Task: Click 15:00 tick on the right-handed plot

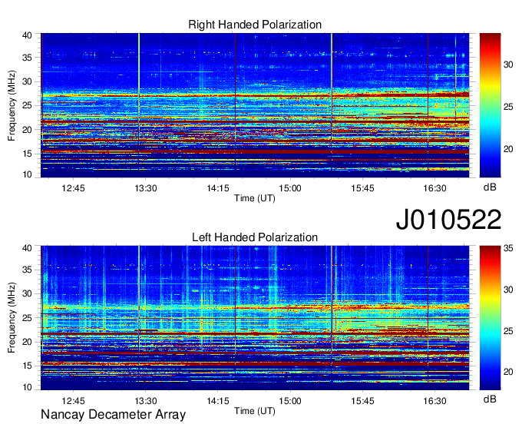Action: pyautogui.click(x=290, y=188)
